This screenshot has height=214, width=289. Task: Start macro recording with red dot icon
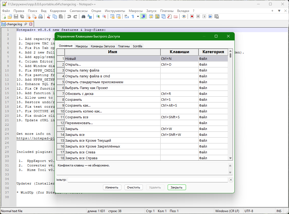(x=192, y=16)
